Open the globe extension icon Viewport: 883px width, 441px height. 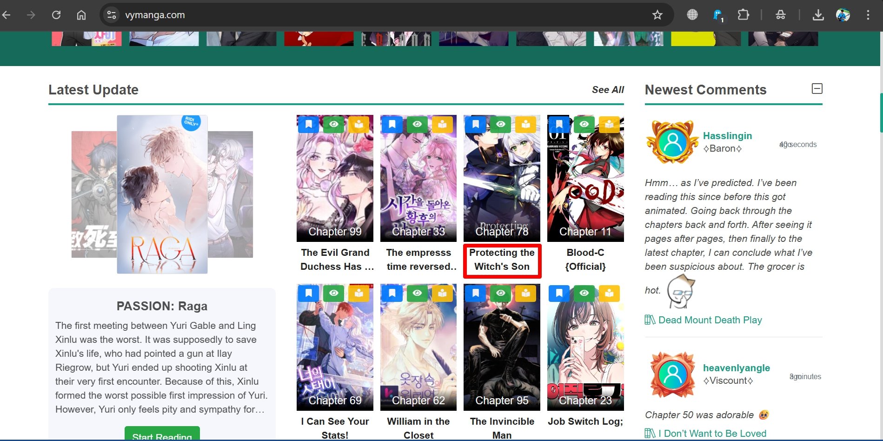point(692,15)
